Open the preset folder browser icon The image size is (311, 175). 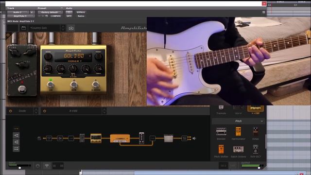click(x=23, y=28)
